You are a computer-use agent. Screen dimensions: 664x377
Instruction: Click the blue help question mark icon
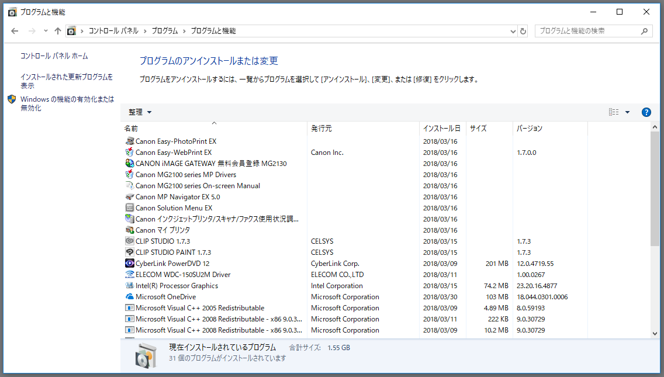coord(646,112)
